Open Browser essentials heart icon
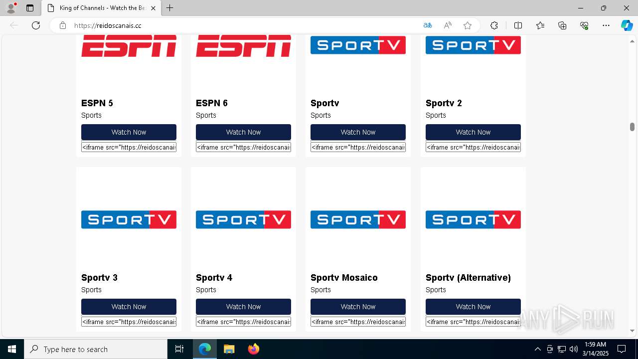Viewport: 638px width, 359px height. coord(584,25)
